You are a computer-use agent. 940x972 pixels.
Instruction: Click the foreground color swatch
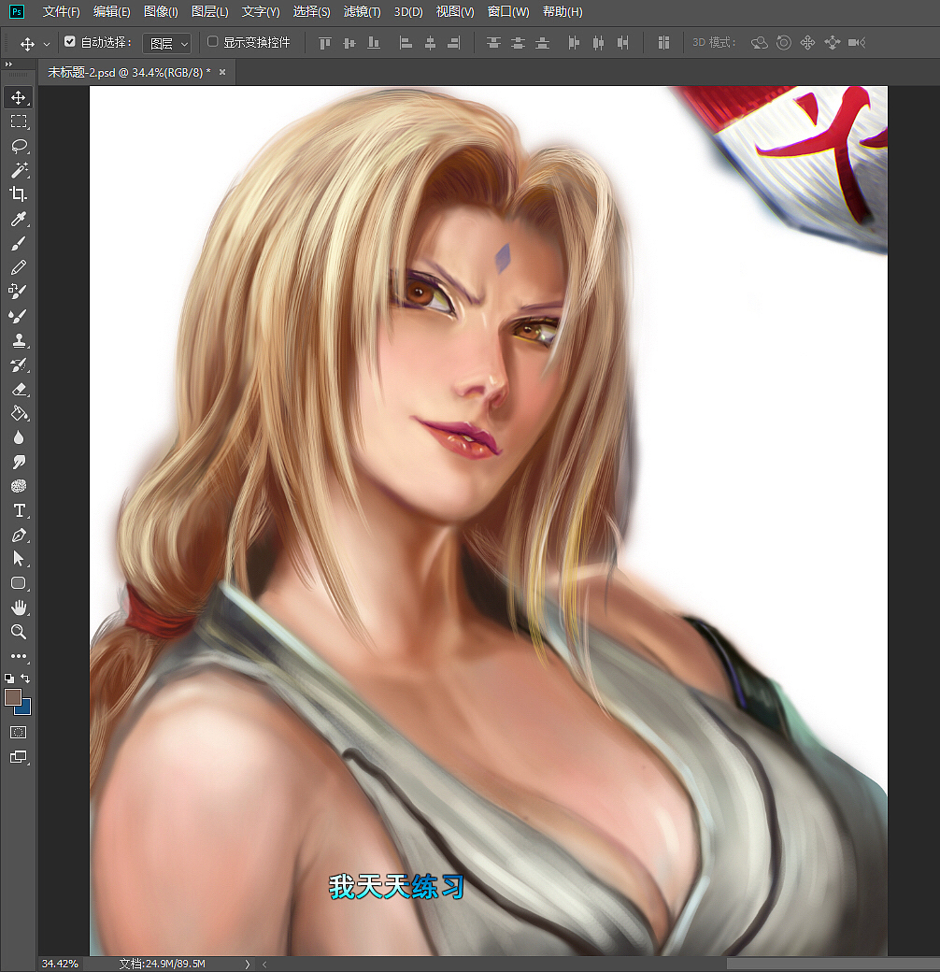tap(12, 697)
